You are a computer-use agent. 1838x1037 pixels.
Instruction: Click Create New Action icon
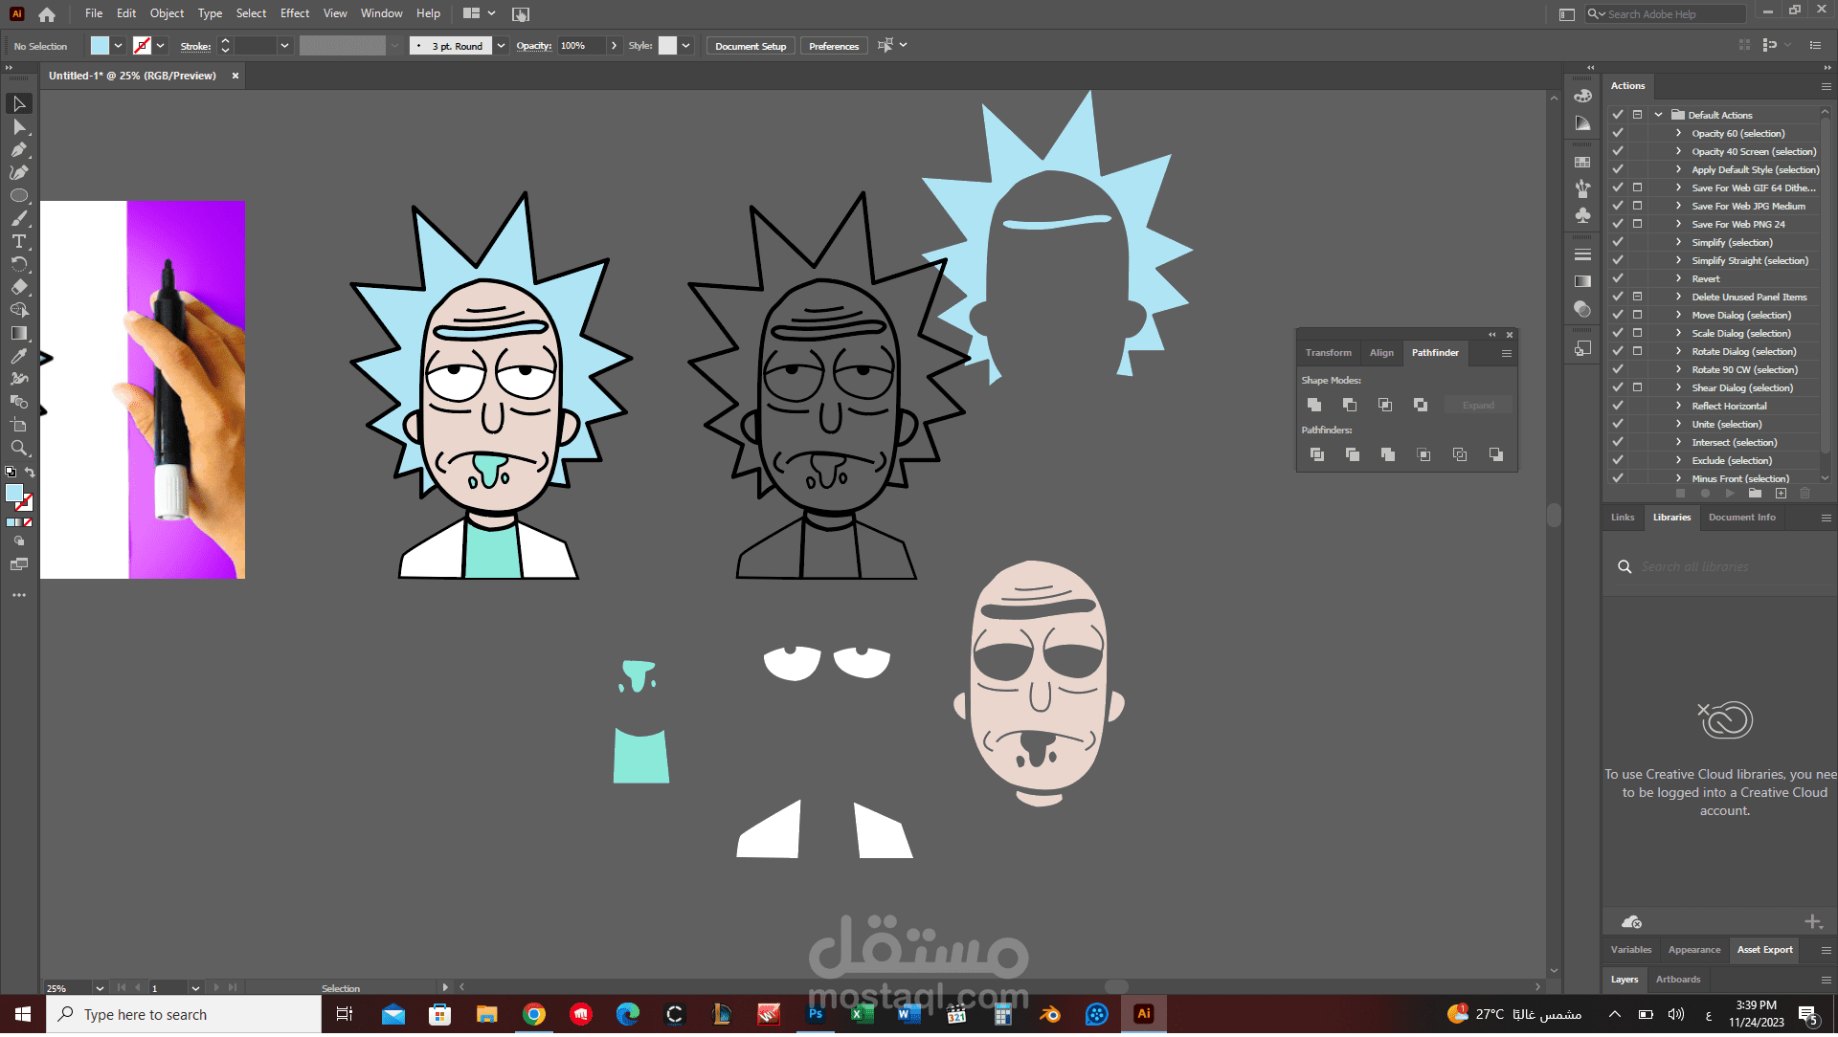point(1781,494)
